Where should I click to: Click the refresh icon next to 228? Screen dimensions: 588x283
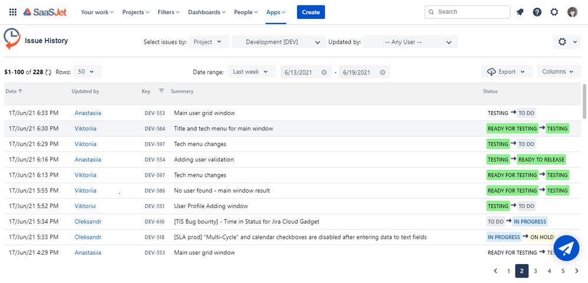[48, 72]
